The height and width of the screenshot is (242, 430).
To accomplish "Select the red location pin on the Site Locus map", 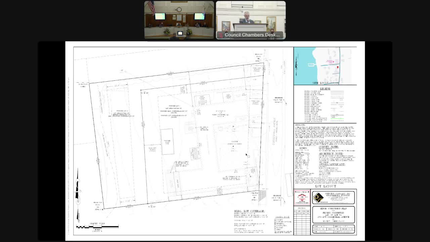I will (x=337, y=67).
